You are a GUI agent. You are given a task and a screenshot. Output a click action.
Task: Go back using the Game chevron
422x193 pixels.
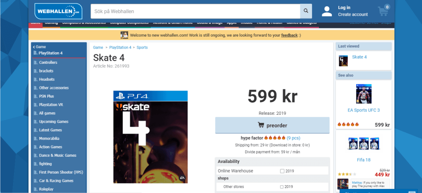(x=34, y=47)
